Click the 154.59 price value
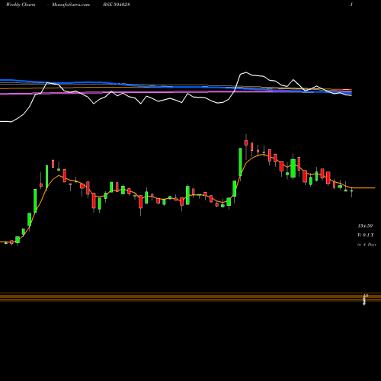Image resolution: width=381 pixels, height=381 pixels. tap(365, 226)
